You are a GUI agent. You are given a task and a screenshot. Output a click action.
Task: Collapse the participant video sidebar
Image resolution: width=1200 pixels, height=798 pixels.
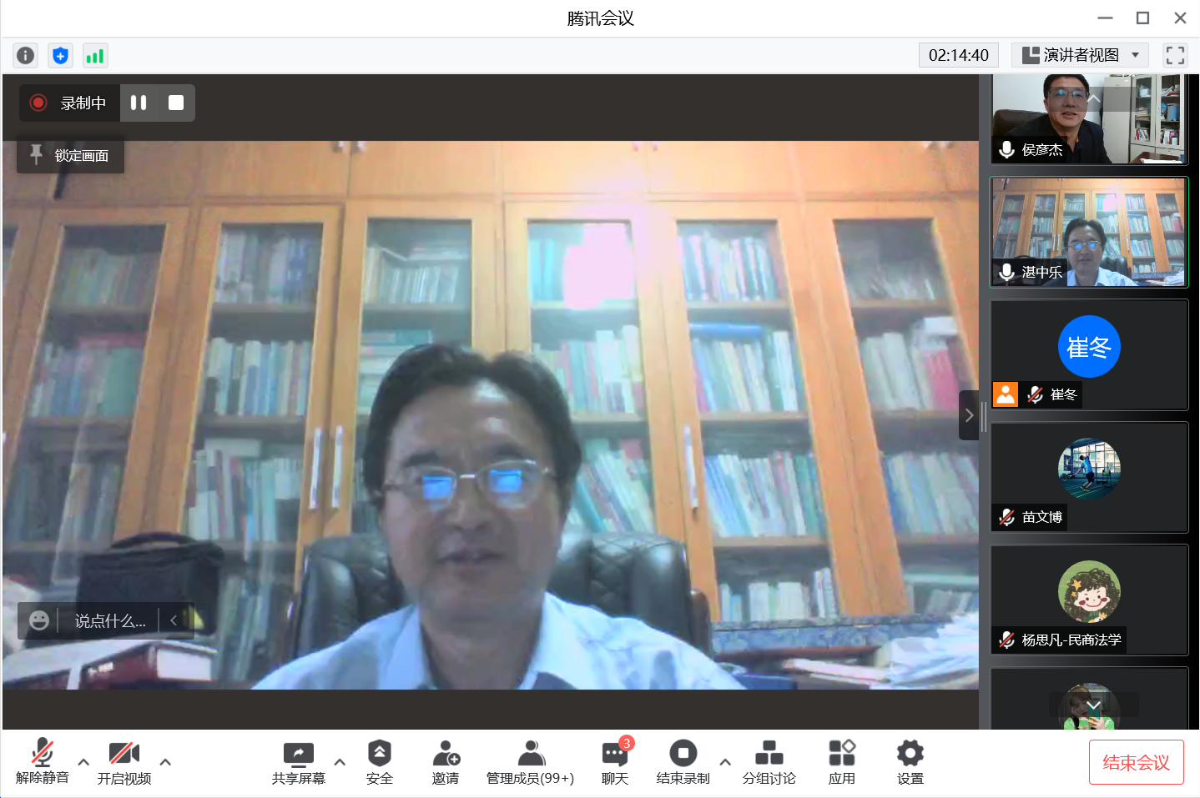tap(969, 415)
